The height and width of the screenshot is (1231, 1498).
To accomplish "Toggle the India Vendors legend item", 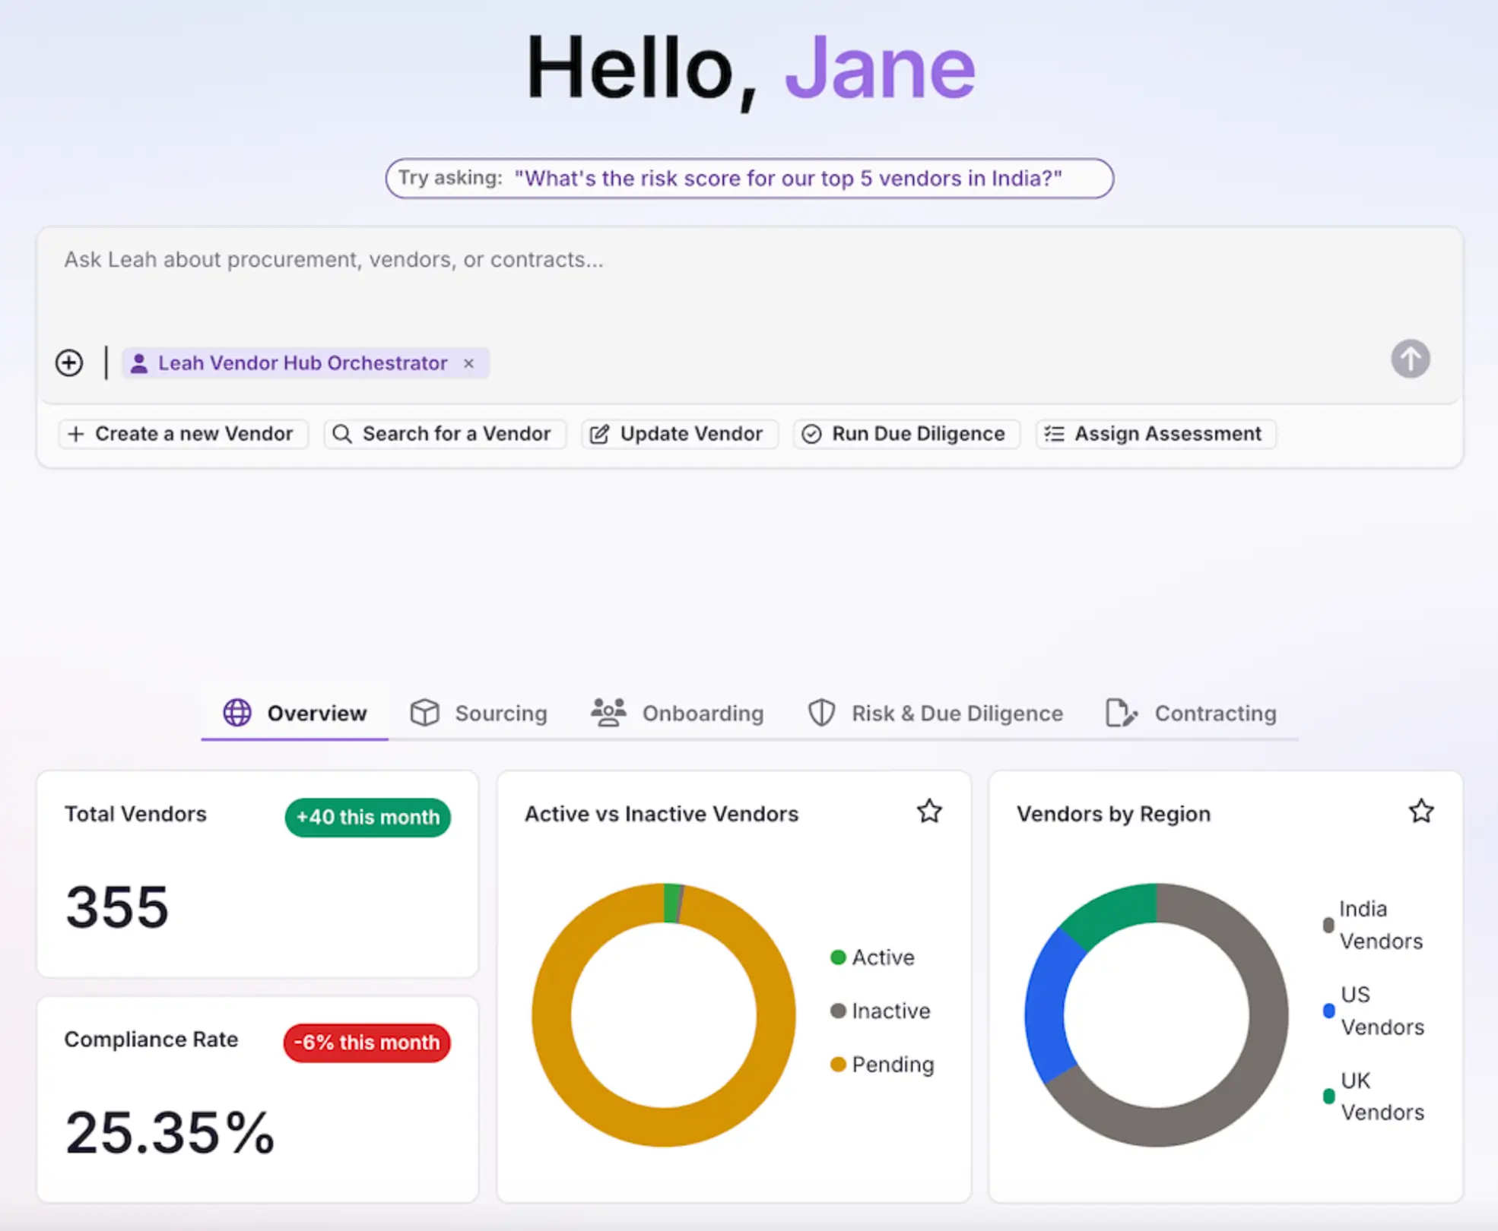I will click(x=1373, y=925).
